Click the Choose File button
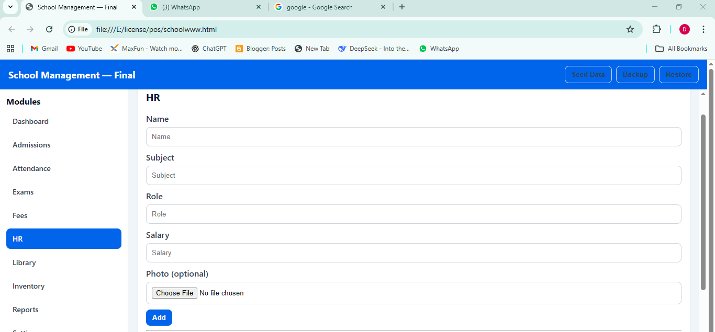 [175, 293]
